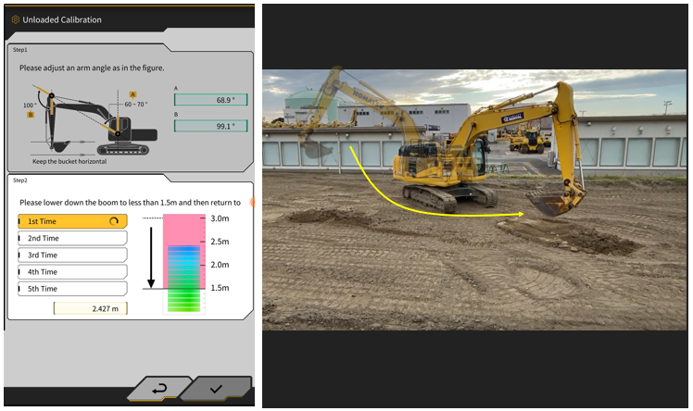Click the angle B value field 99.1°
This screenshot has width=693, height=411.
pos(212,126)
